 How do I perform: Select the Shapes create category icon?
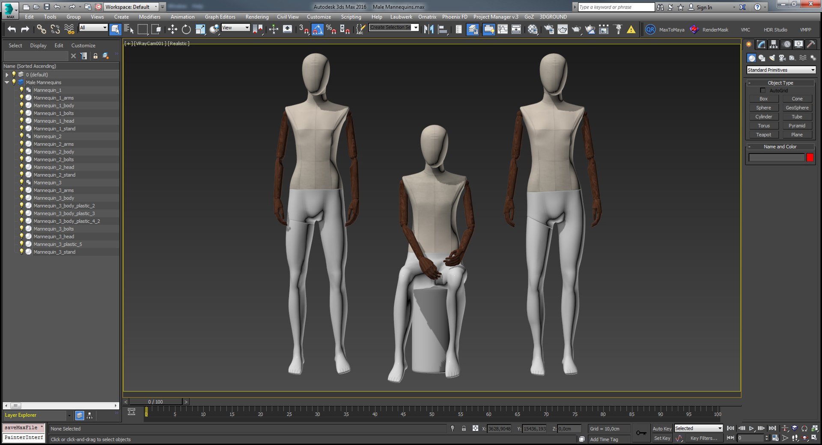point(762,58)
